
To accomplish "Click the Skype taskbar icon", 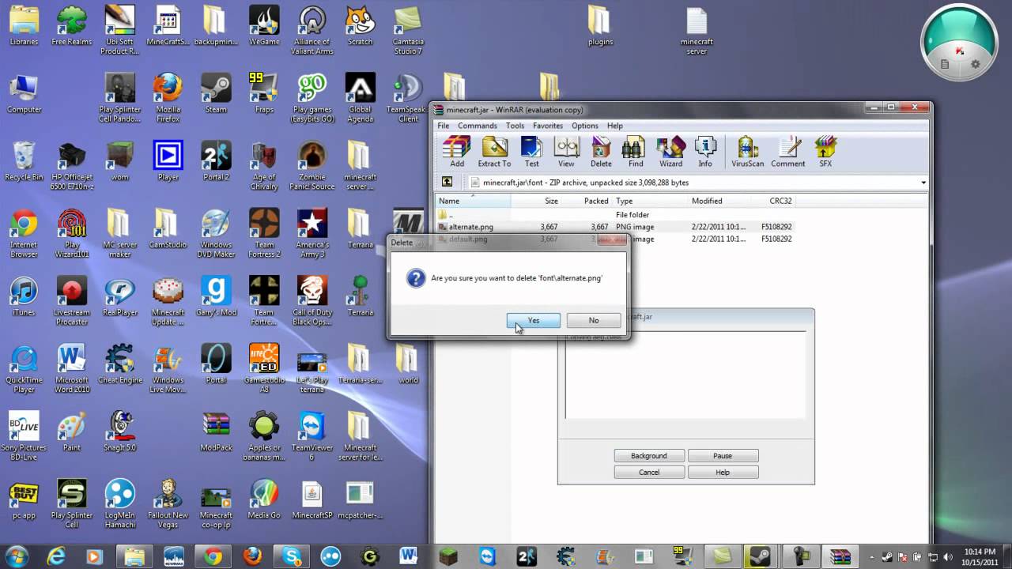I will click(x=291, y=556).
